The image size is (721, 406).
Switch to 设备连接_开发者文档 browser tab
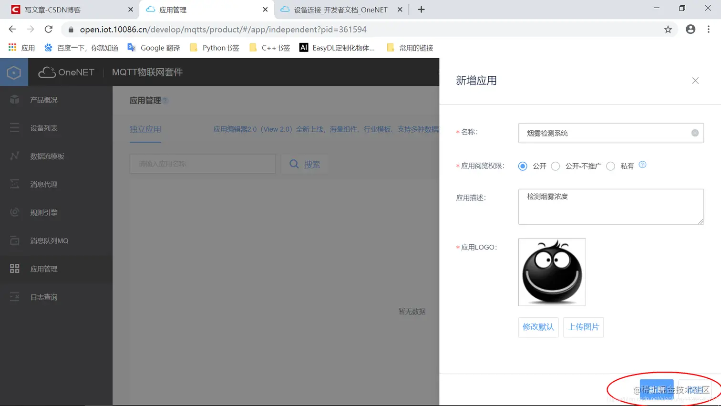pos(340,10)
